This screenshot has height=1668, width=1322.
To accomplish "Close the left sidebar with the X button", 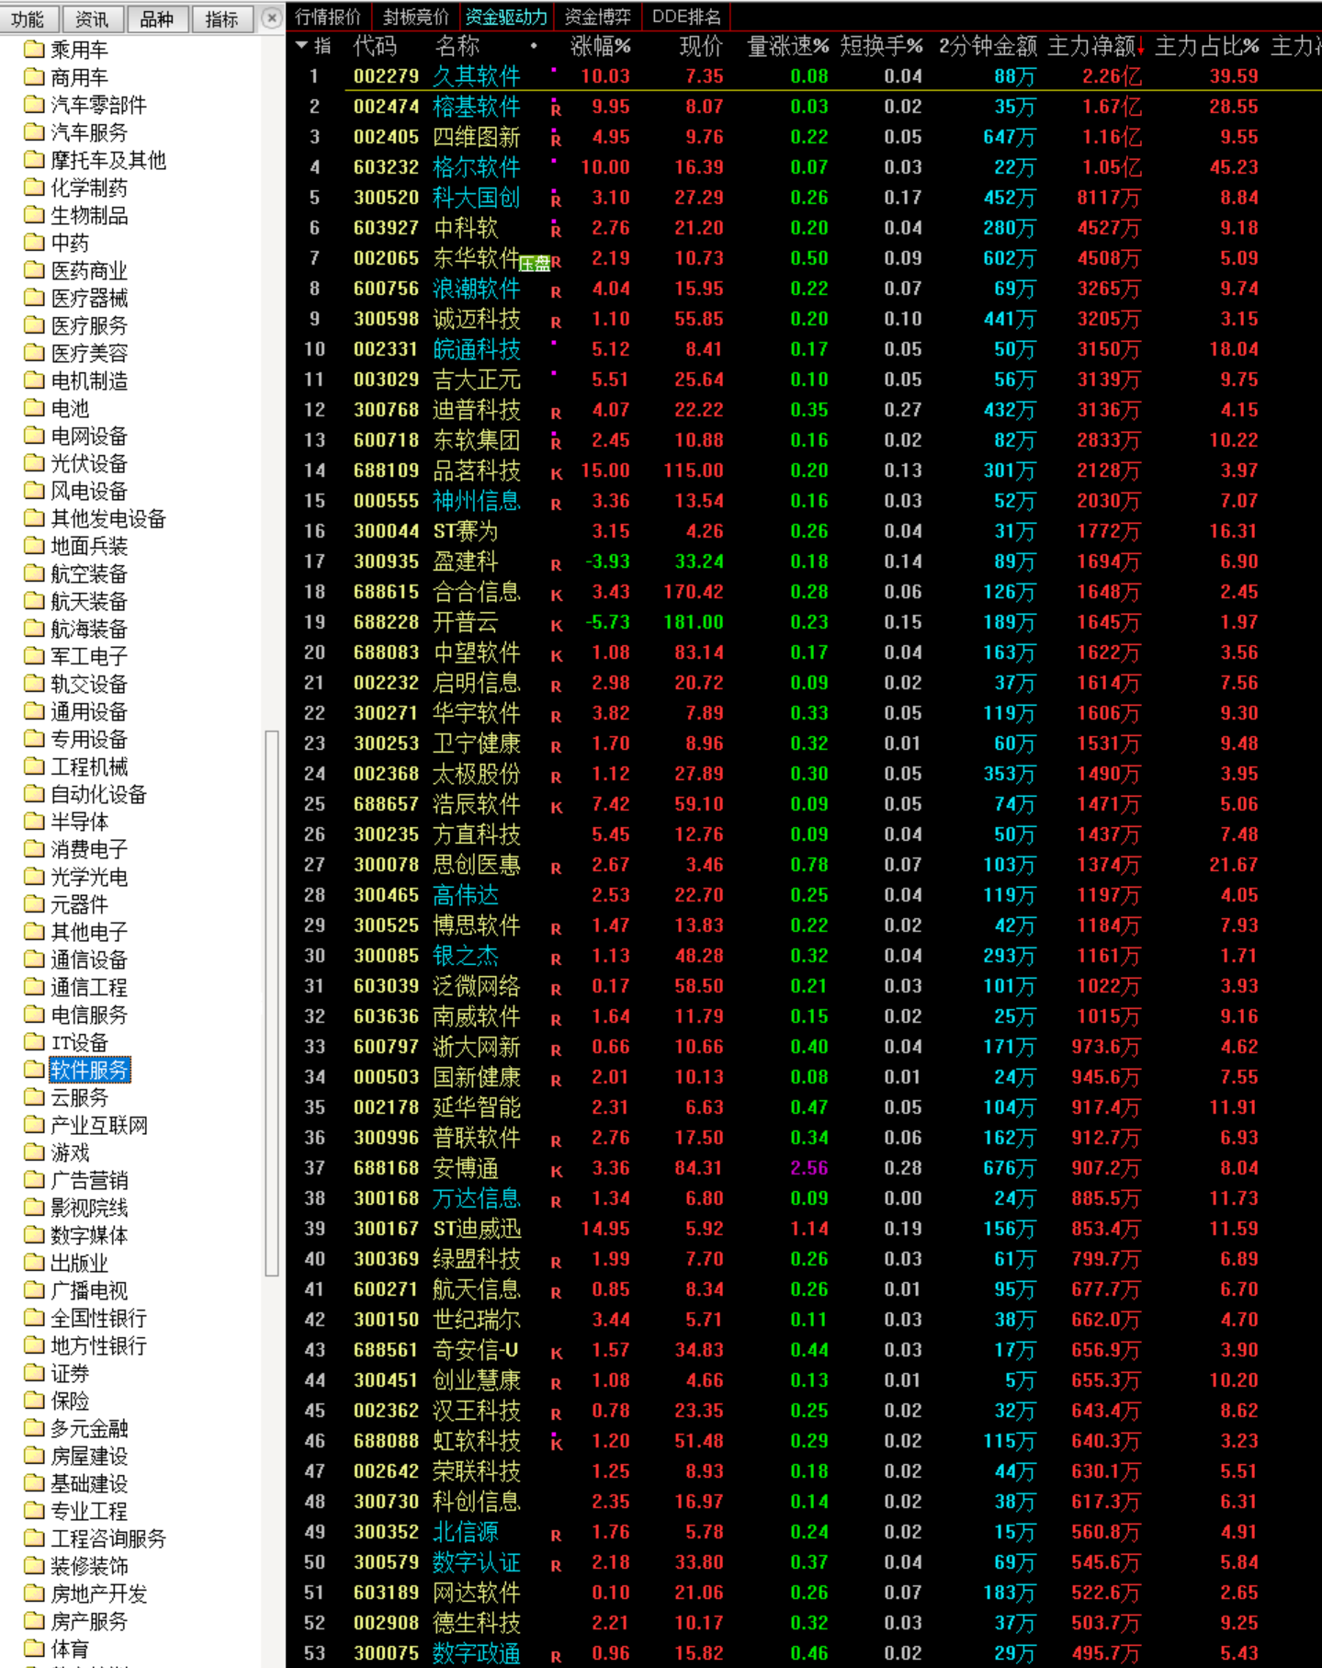I will [271, 17].
